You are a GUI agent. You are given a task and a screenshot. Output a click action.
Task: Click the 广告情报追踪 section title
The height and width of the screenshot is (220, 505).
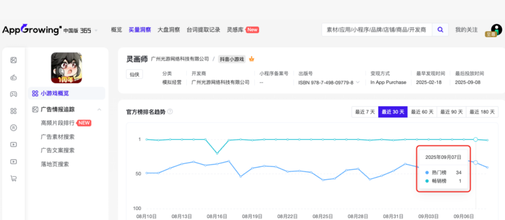pyautogui.click(x=57, y=109)
